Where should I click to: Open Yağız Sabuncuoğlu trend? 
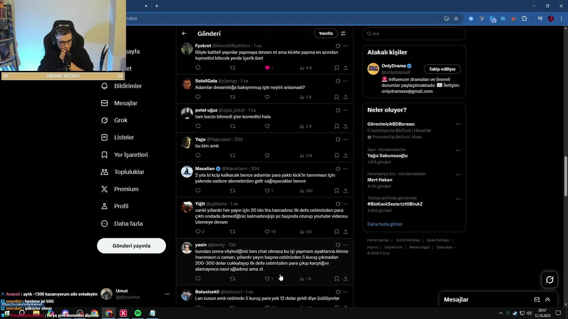(387, 156)
